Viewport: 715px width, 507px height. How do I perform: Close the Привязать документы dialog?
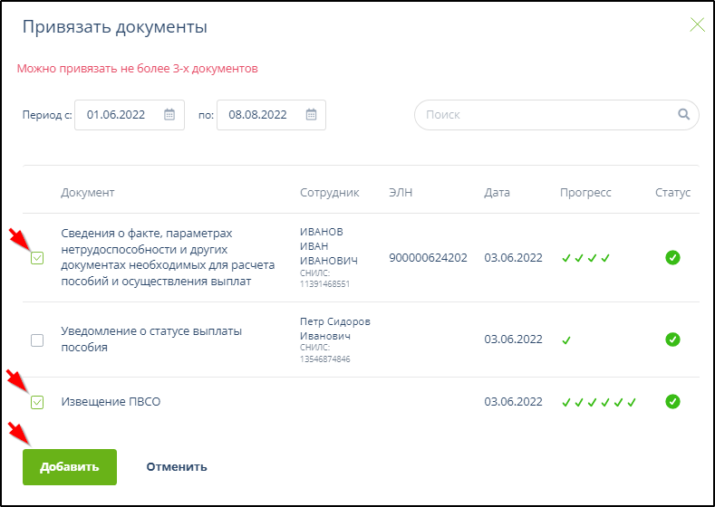pos(697,25)
